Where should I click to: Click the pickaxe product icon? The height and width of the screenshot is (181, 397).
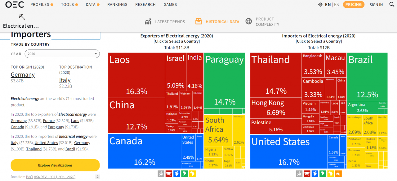(x=22, y=16)
